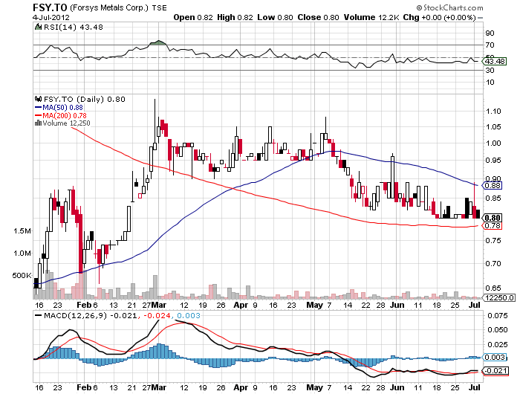Click the Volume 12,250 legend text
Screen dimensions: 520x394
coord(66,123)
